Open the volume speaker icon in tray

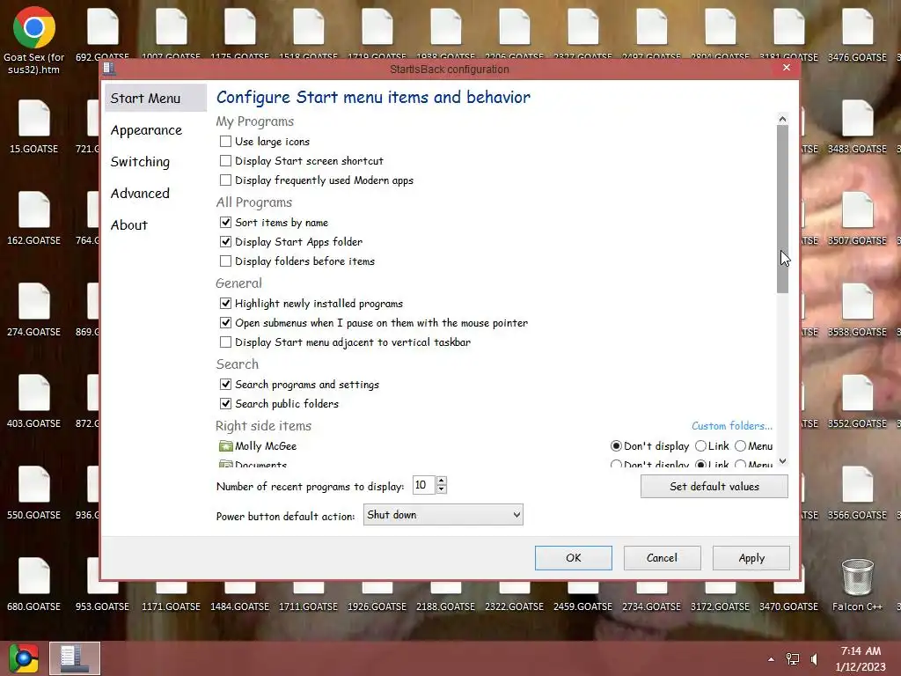(x=814, y=658)
